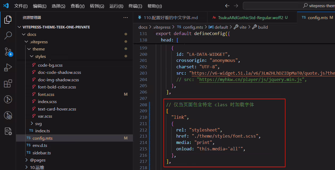Open the Search view icon
The width and height of the screenshot is (335, 170).
pos(8,35)
